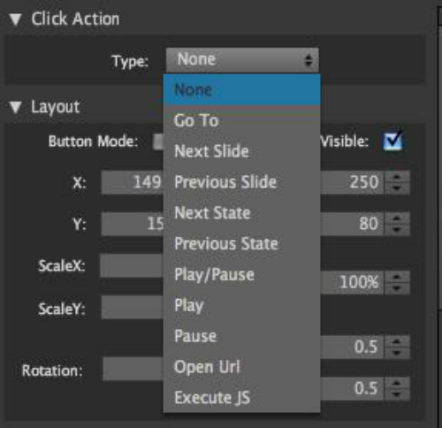The height and width of the screenshot is (428, 442).
Task: Open the Type dropdown showing None
Action: 242,60
